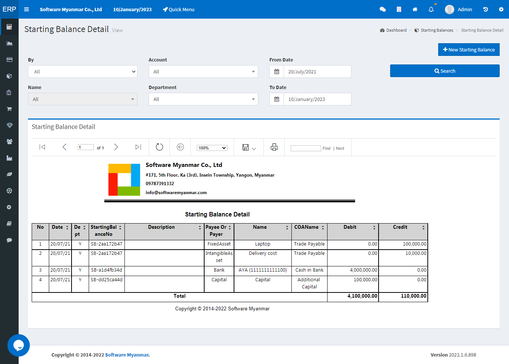Image resolution: width=509 pixels, height=364 pixels.
Task: Click the ERP logo
Action: tap(9, 9)
